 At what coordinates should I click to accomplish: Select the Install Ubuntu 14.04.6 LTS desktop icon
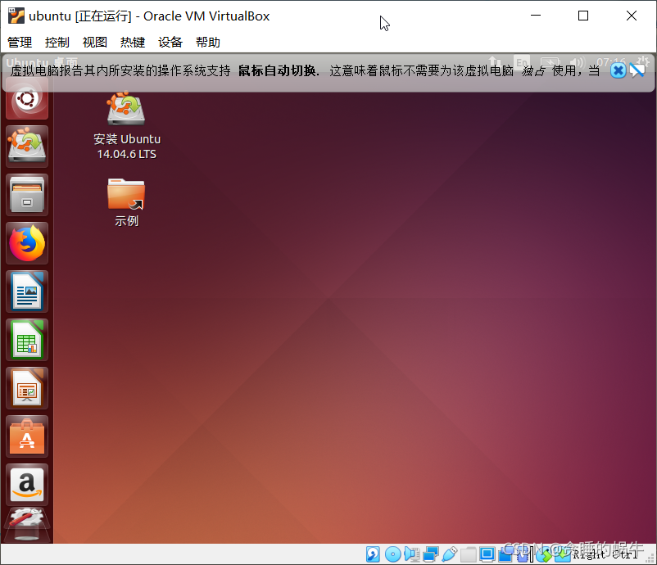(126, 125)
